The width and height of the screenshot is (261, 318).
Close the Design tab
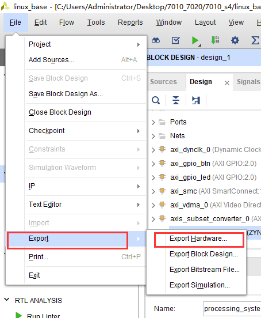(227, 83)
